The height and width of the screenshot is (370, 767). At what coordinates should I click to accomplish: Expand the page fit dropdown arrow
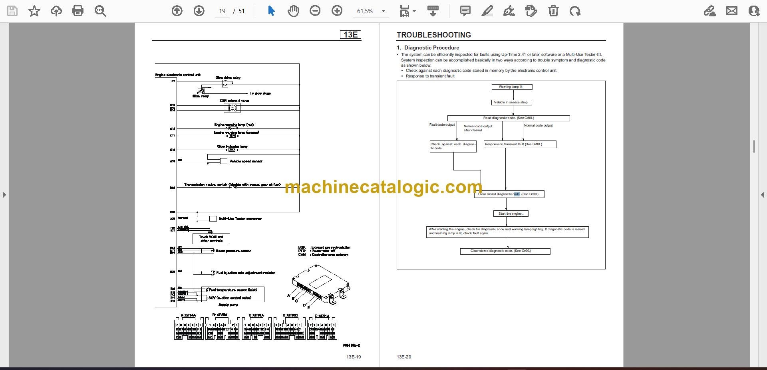pyautogui.click(x=414, y=11)
